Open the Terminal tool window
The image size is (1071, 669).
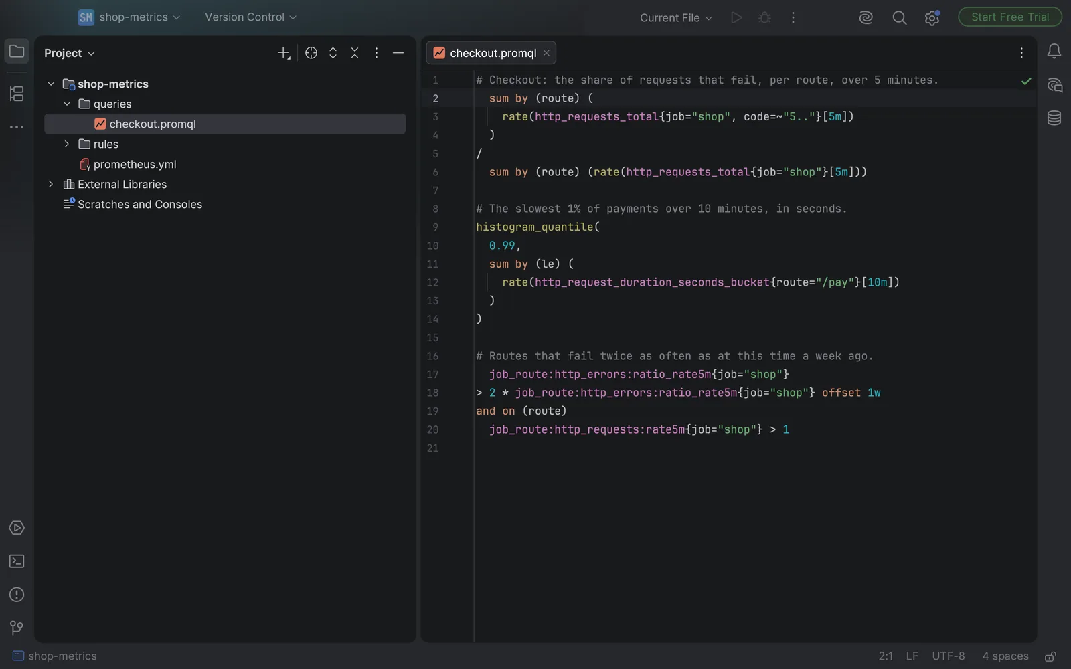(17, 561)
